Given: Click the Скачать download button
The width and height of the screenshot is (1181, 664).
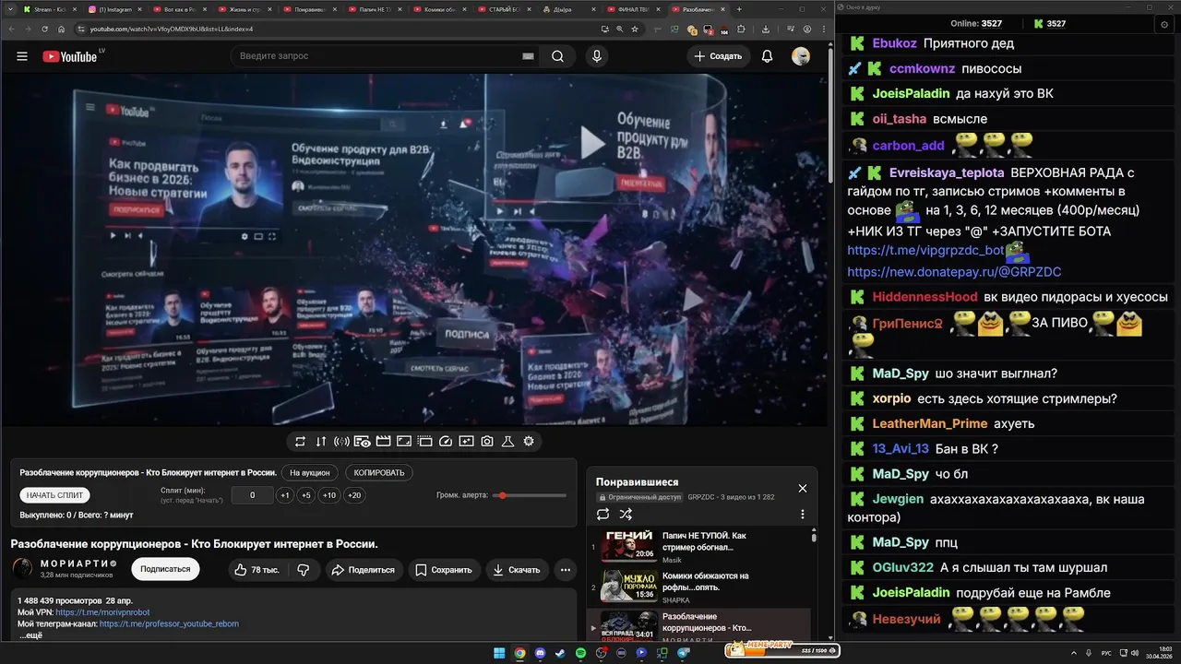Looking at the screenshot, I should point(517,570).
